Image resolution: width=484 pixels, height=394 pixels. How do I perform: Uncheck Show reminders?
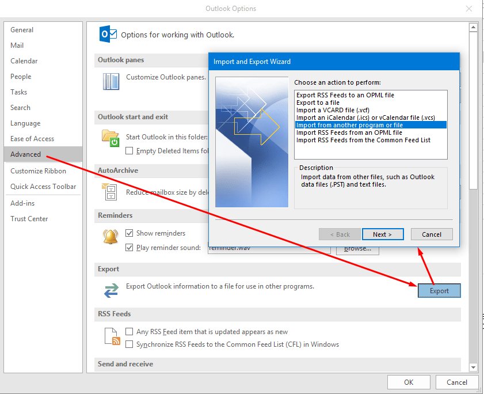pyautogui.click(x=129, y=233)
